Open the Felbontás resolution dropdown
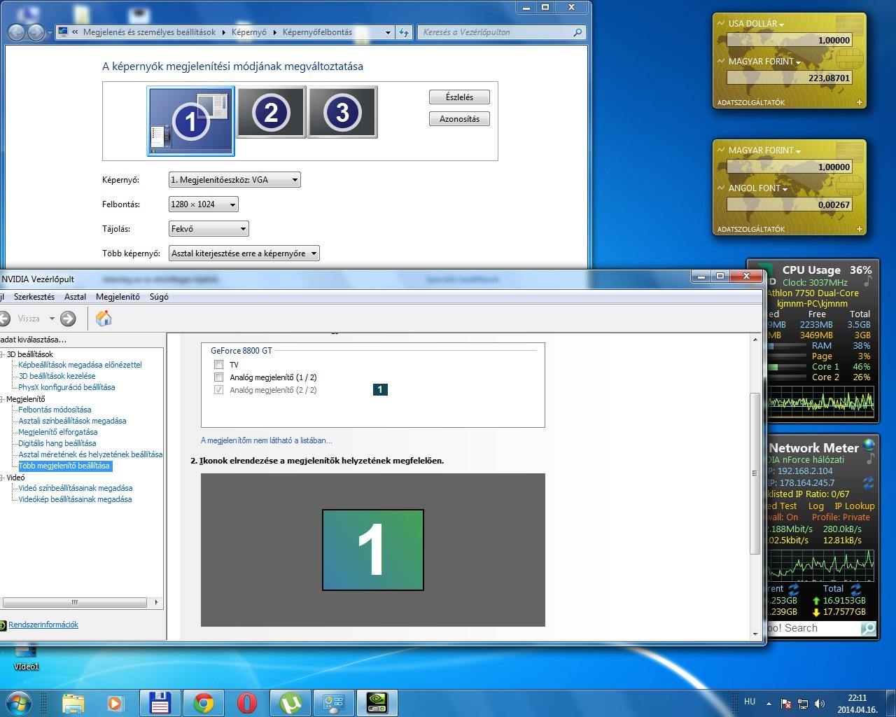 204,204
